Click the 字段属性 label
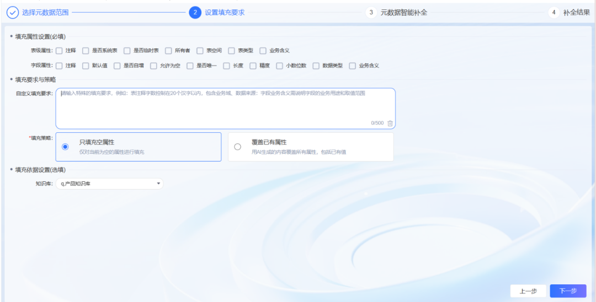Viewport: 596px width, 302px height. [42, 66]
